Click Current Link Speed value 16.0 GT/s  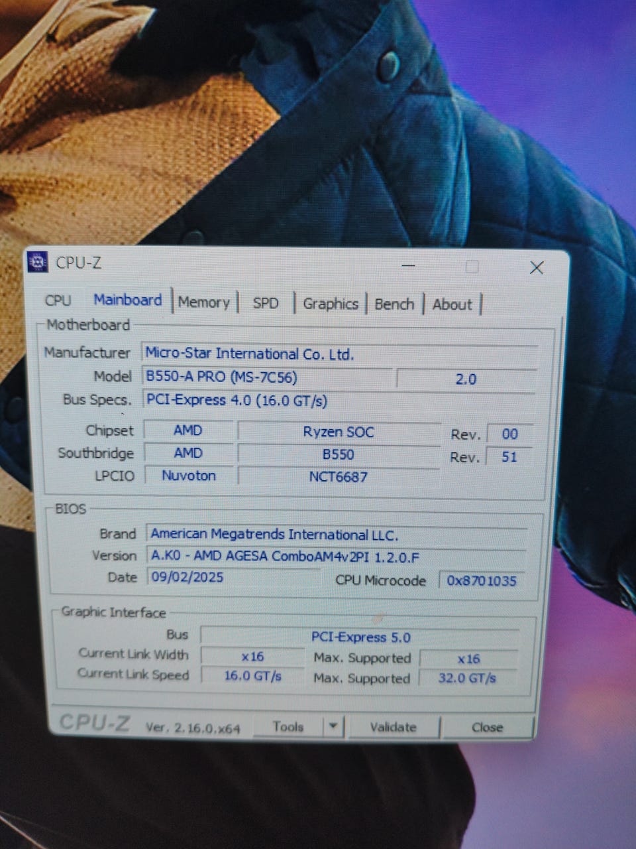tap(252, 677)
